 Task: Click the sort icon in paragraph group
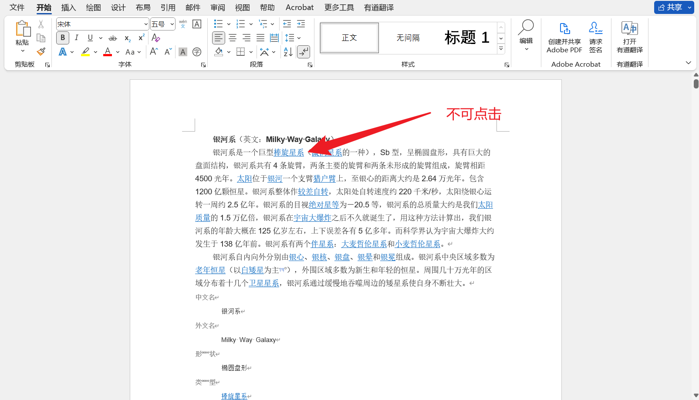[x=287, y=51]
